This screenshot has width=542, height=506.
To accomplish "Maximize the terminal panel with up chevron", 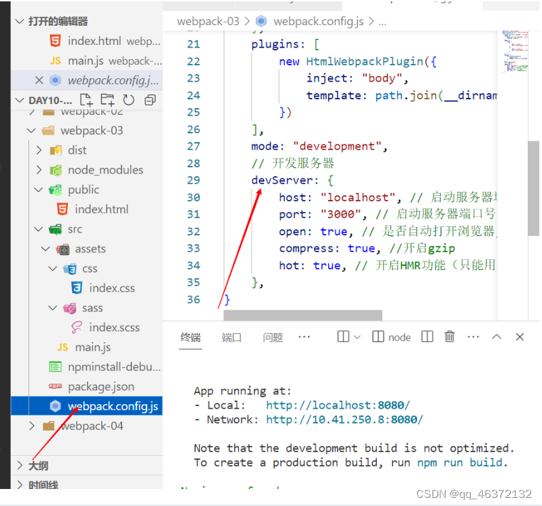I will click(x=496, y=337).
